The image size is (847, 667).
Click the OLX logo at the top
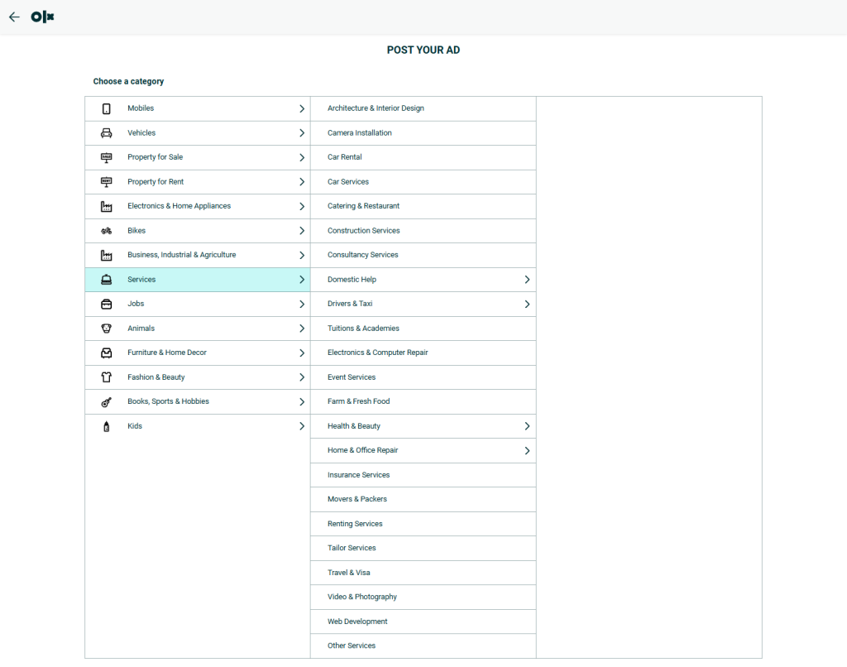tap(41, 16)
